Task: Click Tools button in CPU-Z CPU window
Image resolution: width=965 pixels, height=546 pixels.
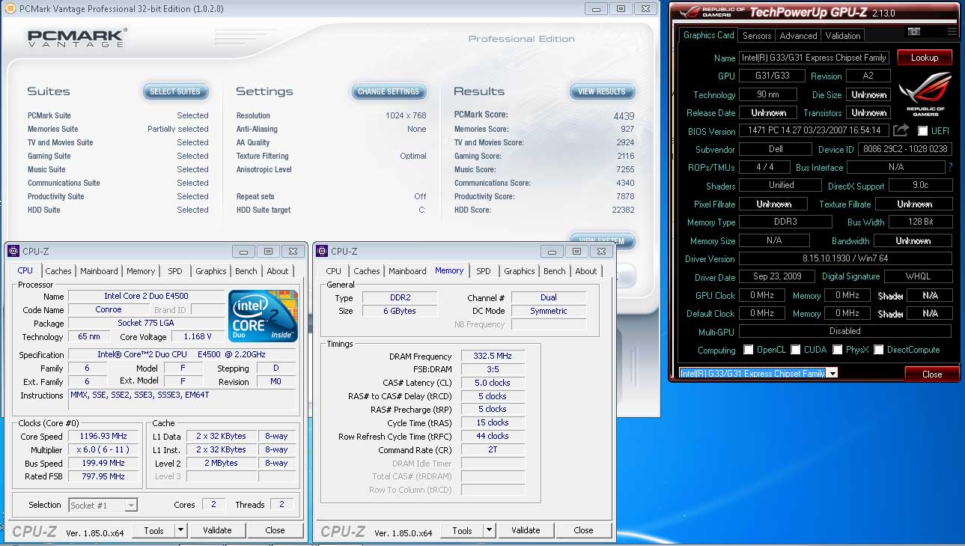Action: 153,530
